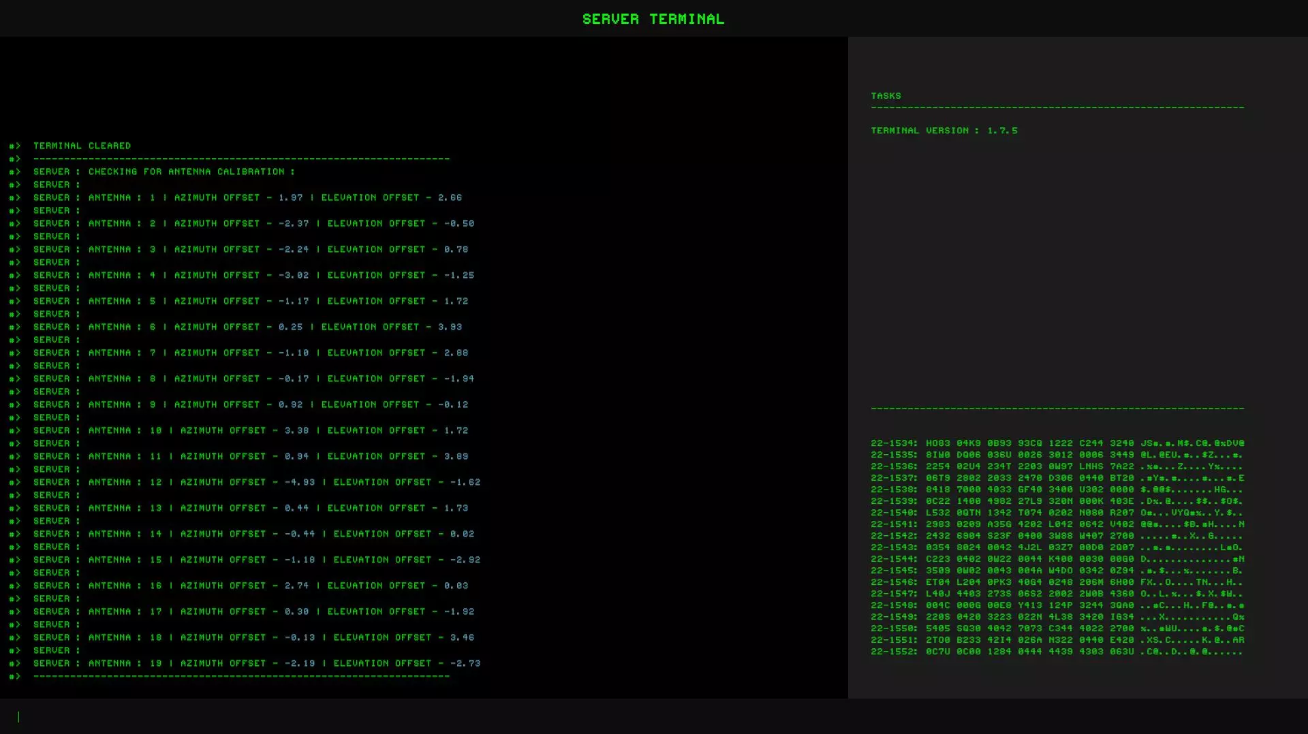
Task: Click the Antenna 9 offset entry
Action: click(250, 404)
